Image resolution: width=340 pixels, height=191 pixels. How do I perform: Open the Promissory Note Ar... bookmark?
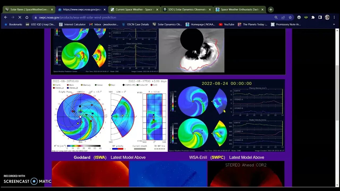286,24
